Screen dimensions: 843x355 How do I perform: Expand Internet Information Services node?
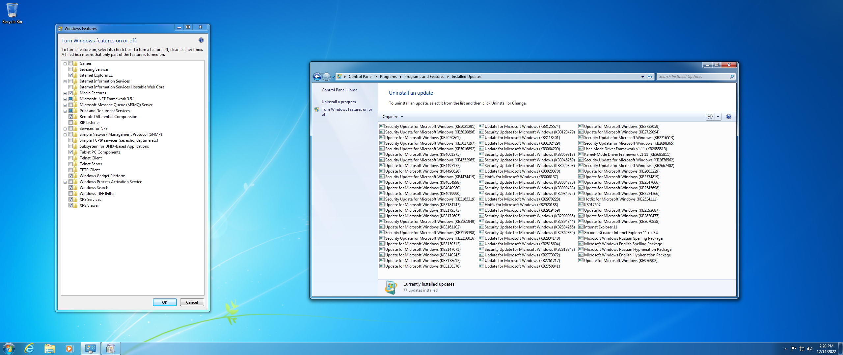(65, 82)
